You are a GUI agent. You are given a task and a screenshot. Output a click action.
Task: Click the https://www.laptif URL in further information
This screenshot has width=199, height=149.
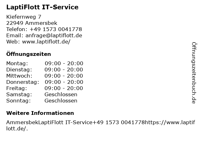170,123
